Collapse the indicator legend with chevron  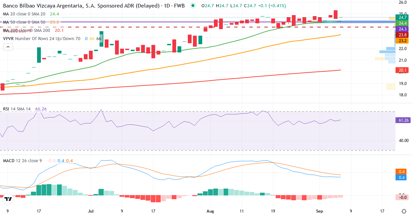point(8,47)
